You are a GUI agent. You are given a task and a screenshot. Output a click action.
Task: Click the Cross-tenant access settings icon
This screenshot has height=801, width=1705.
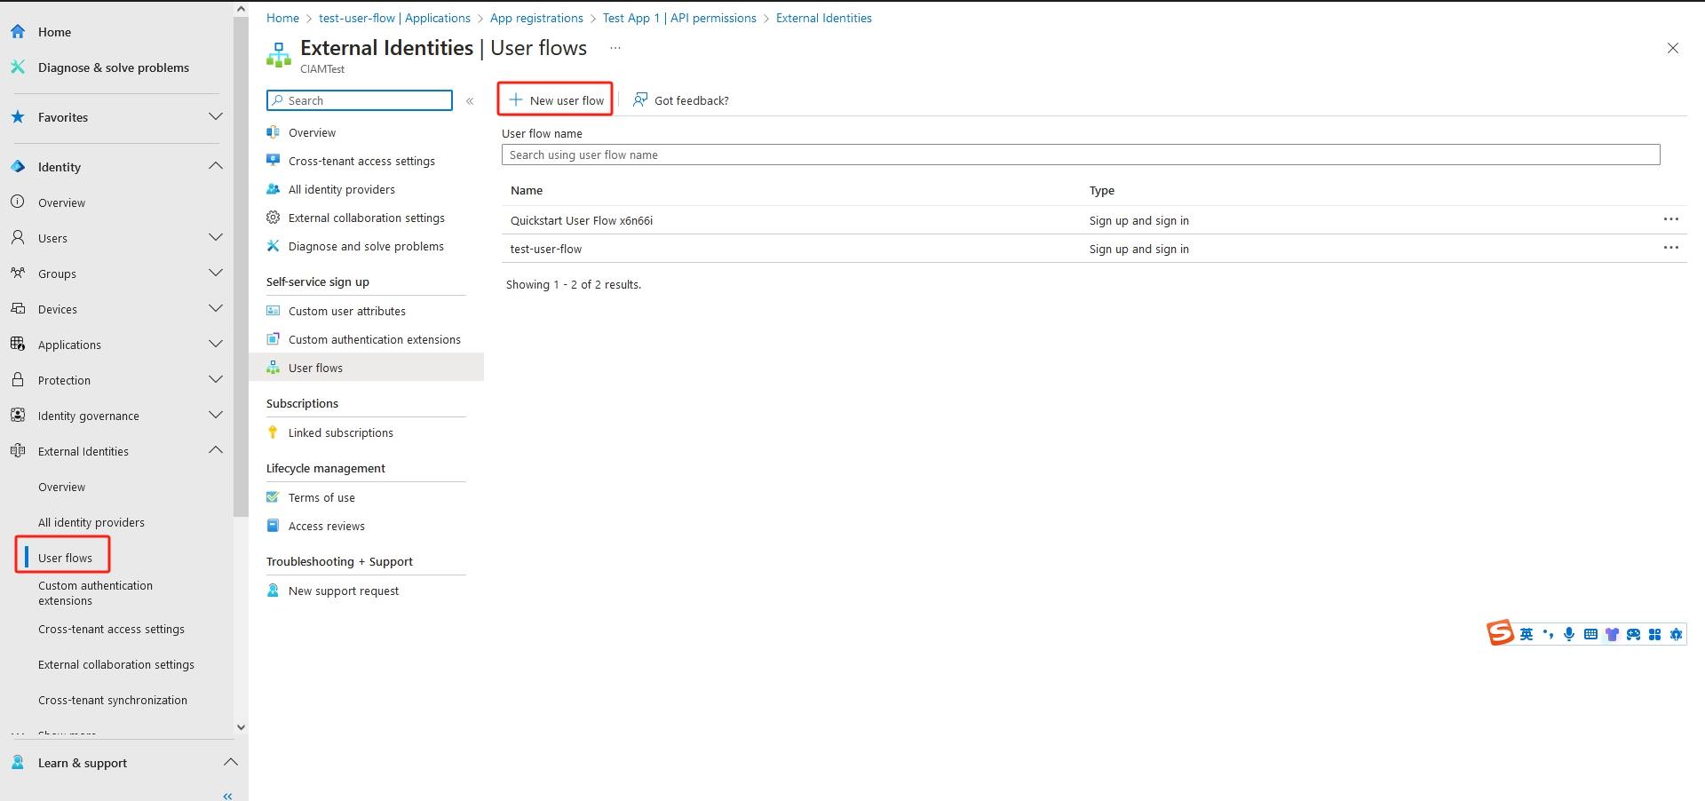(274, 161)
